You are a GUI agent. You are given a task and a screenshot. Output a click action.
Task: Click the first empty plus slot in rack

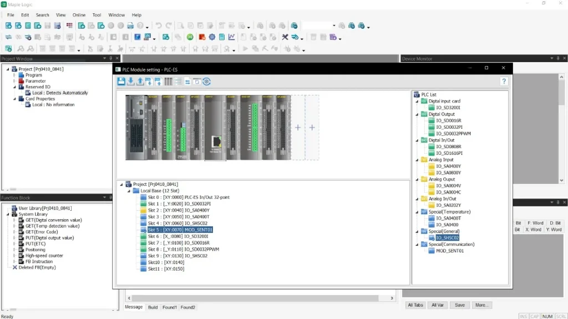pyautogui.click(x=298, y=128)
